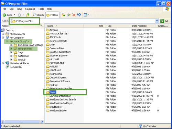The width and height of the screenshot is (172, 129).
Task: Expand My Network Places node
Action: pyautogui.click(x=3, y=63)
